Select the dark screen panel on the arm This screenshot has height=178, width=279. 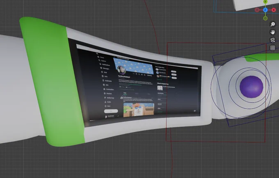(x=135, y=84)
